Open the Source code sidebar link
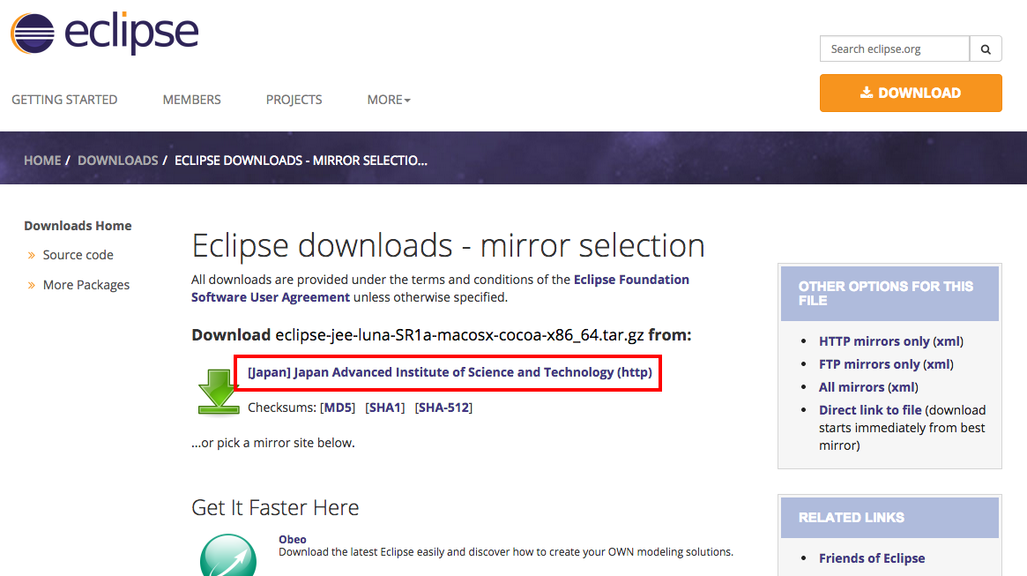 [x=78, y=255]
